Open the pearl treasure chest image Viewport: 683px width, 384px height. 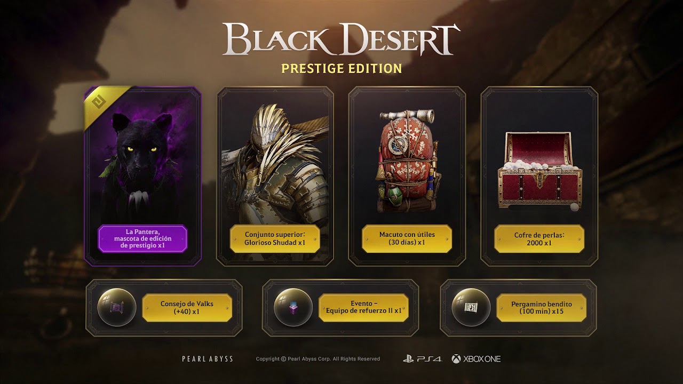tap(539, 171)
